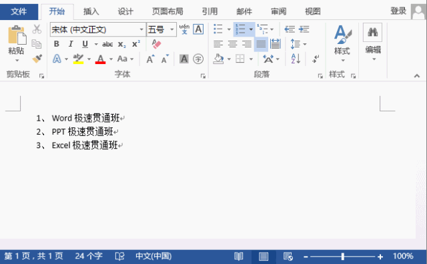
Task: Open the borders dropdown
Action: point(251,59)
